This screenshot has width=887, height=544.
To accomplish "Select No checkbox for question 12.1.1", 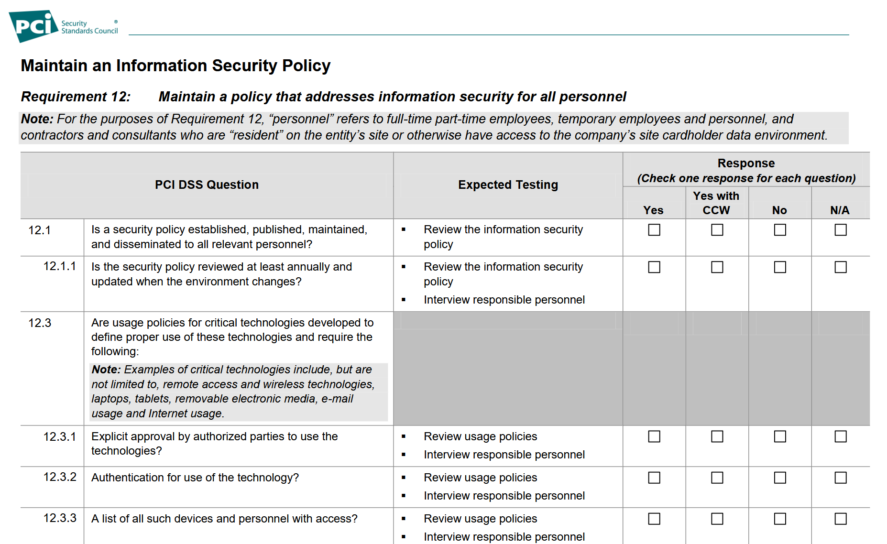I will pyautogui.click(x=779, y=267).
